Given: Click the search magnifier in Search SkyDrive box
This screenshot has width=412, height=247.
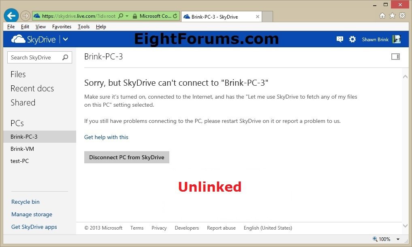Looking at the screenshot, I should (65, 57).
